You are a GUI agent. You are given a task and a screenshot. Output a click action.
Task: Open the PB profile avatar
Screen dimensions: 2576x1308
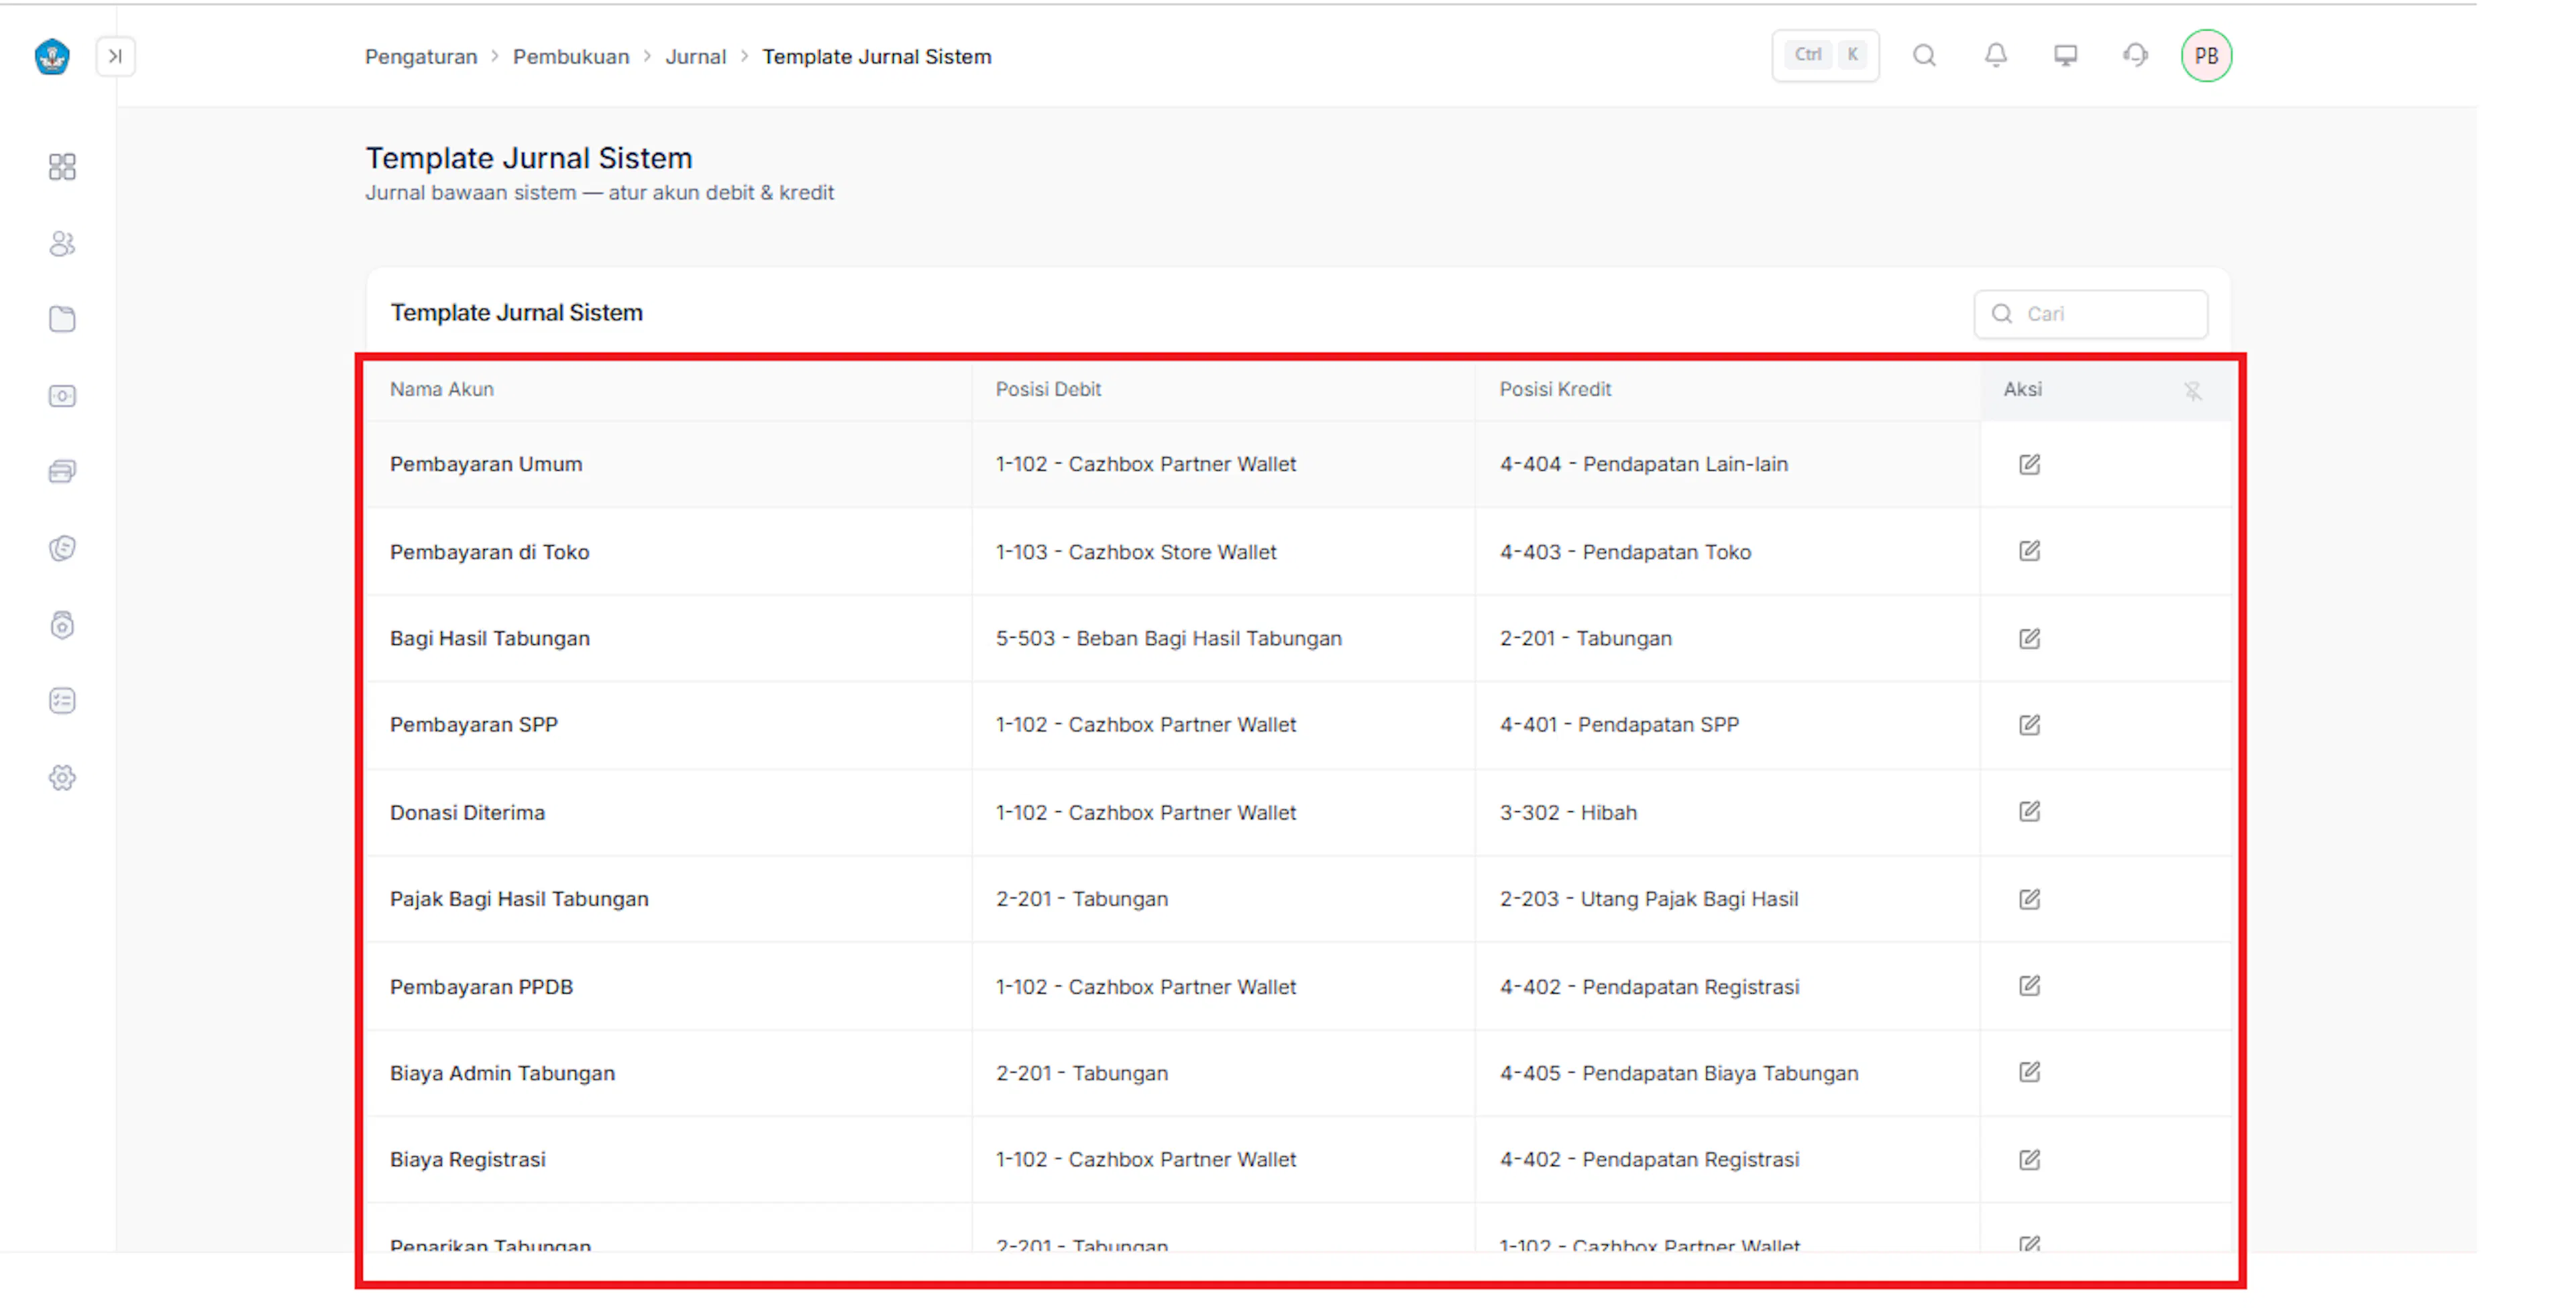[x=2207, y=56]
